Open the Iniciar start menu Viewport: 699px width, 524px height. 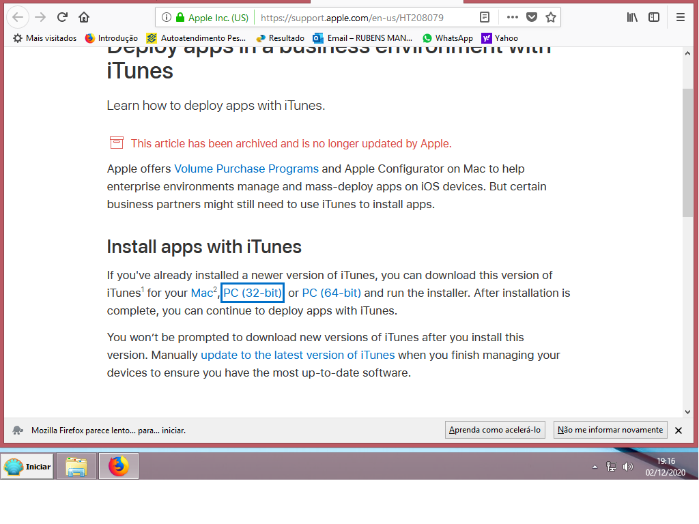point(28,467)
